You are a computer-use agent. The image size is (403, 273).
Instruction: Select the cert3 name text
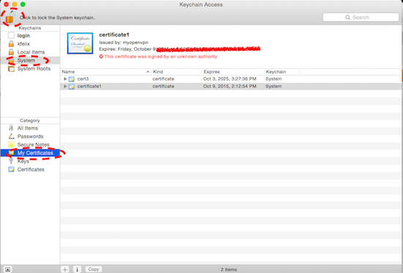click(x=83, y=79)
